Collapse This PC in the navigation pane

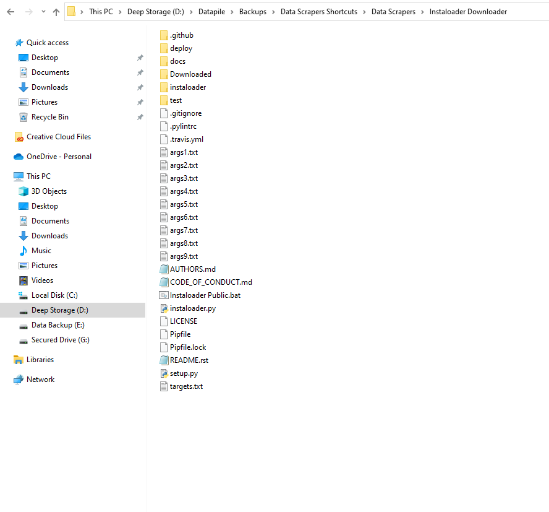[10, 176]
